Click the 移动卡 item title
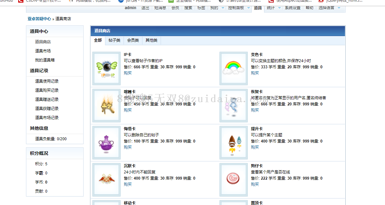The image size is (385, 205). [130, 203]
